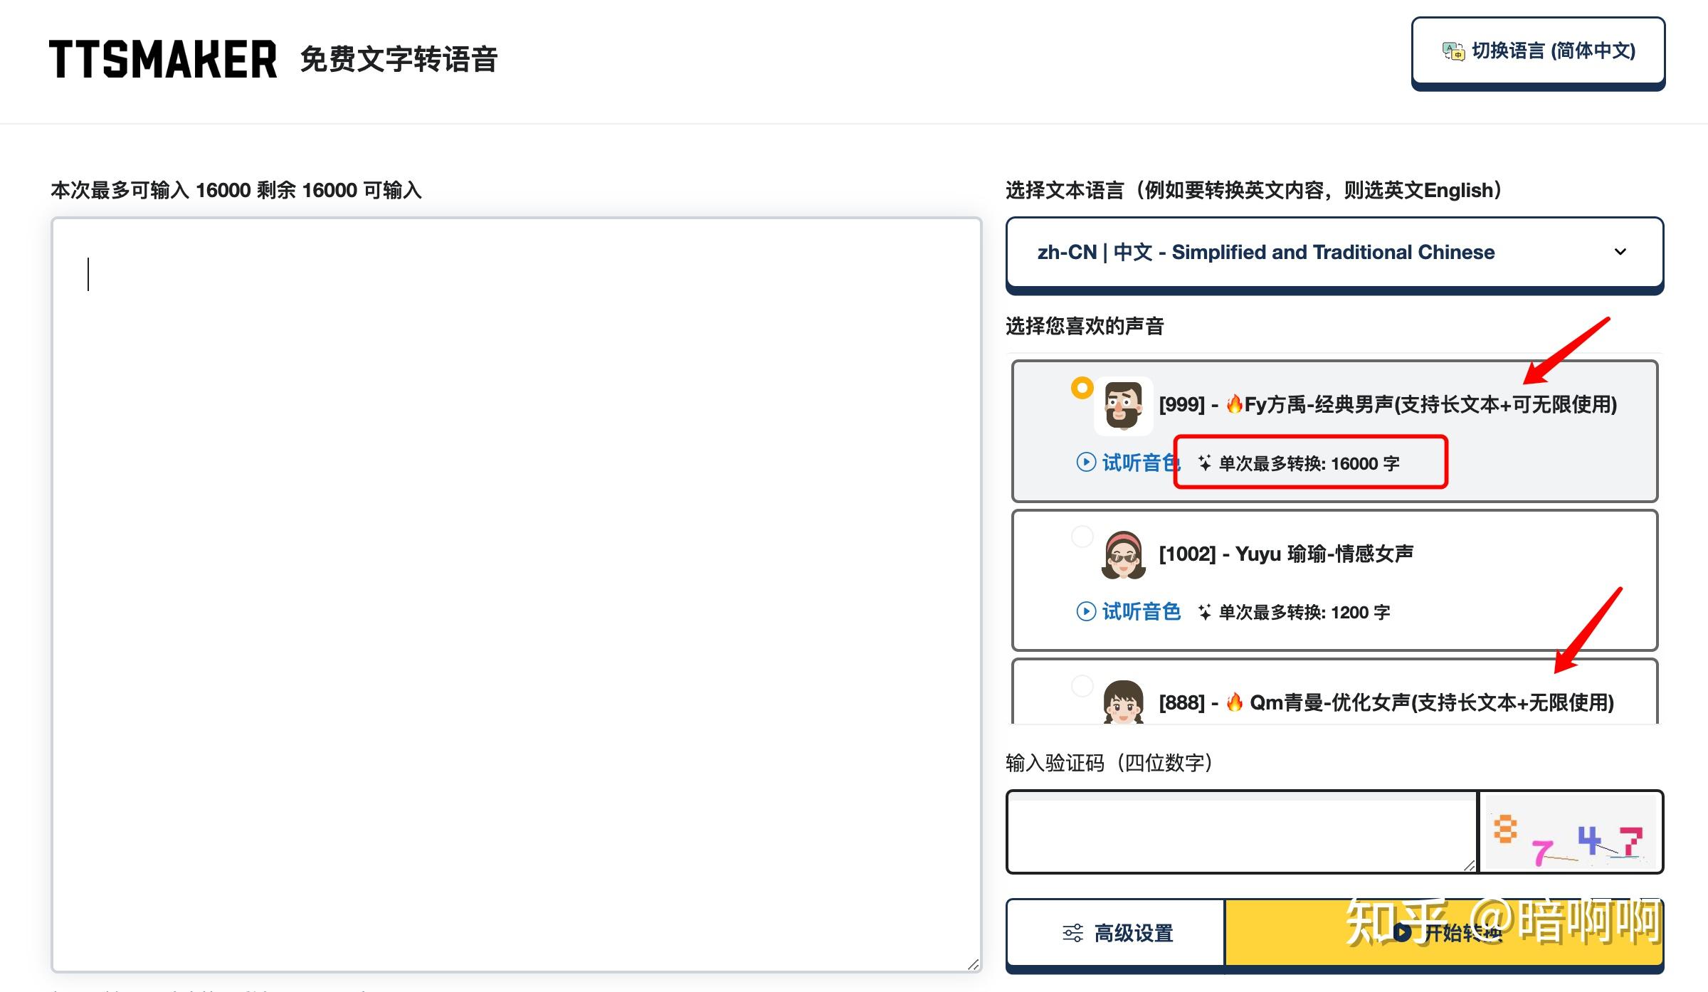1708x992 pixels.
Task: Click the bearded Fy方禹 voice avatar
Action: [1123, 406]
